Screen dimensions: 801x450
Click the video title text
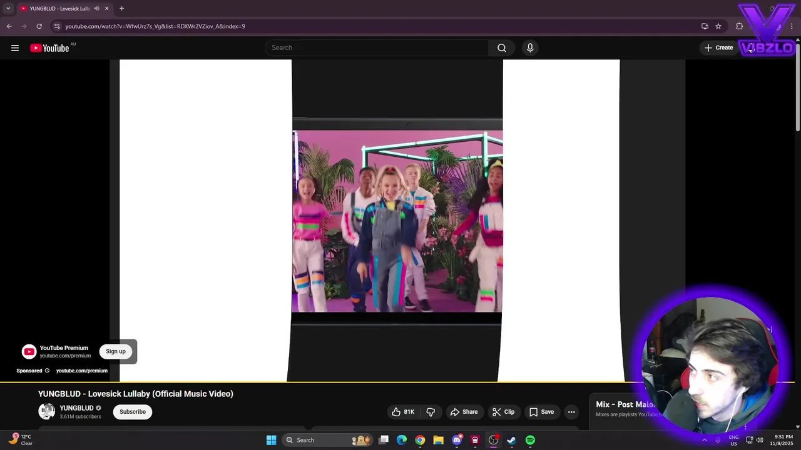(x=136, y=394)
